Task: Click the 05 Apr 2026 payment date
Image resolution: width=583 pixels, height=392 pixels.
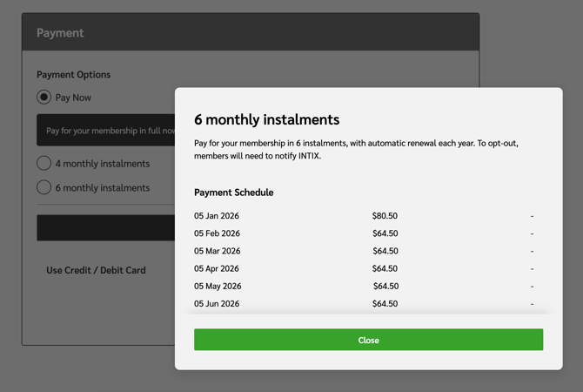Action: [x=217, y=268]
